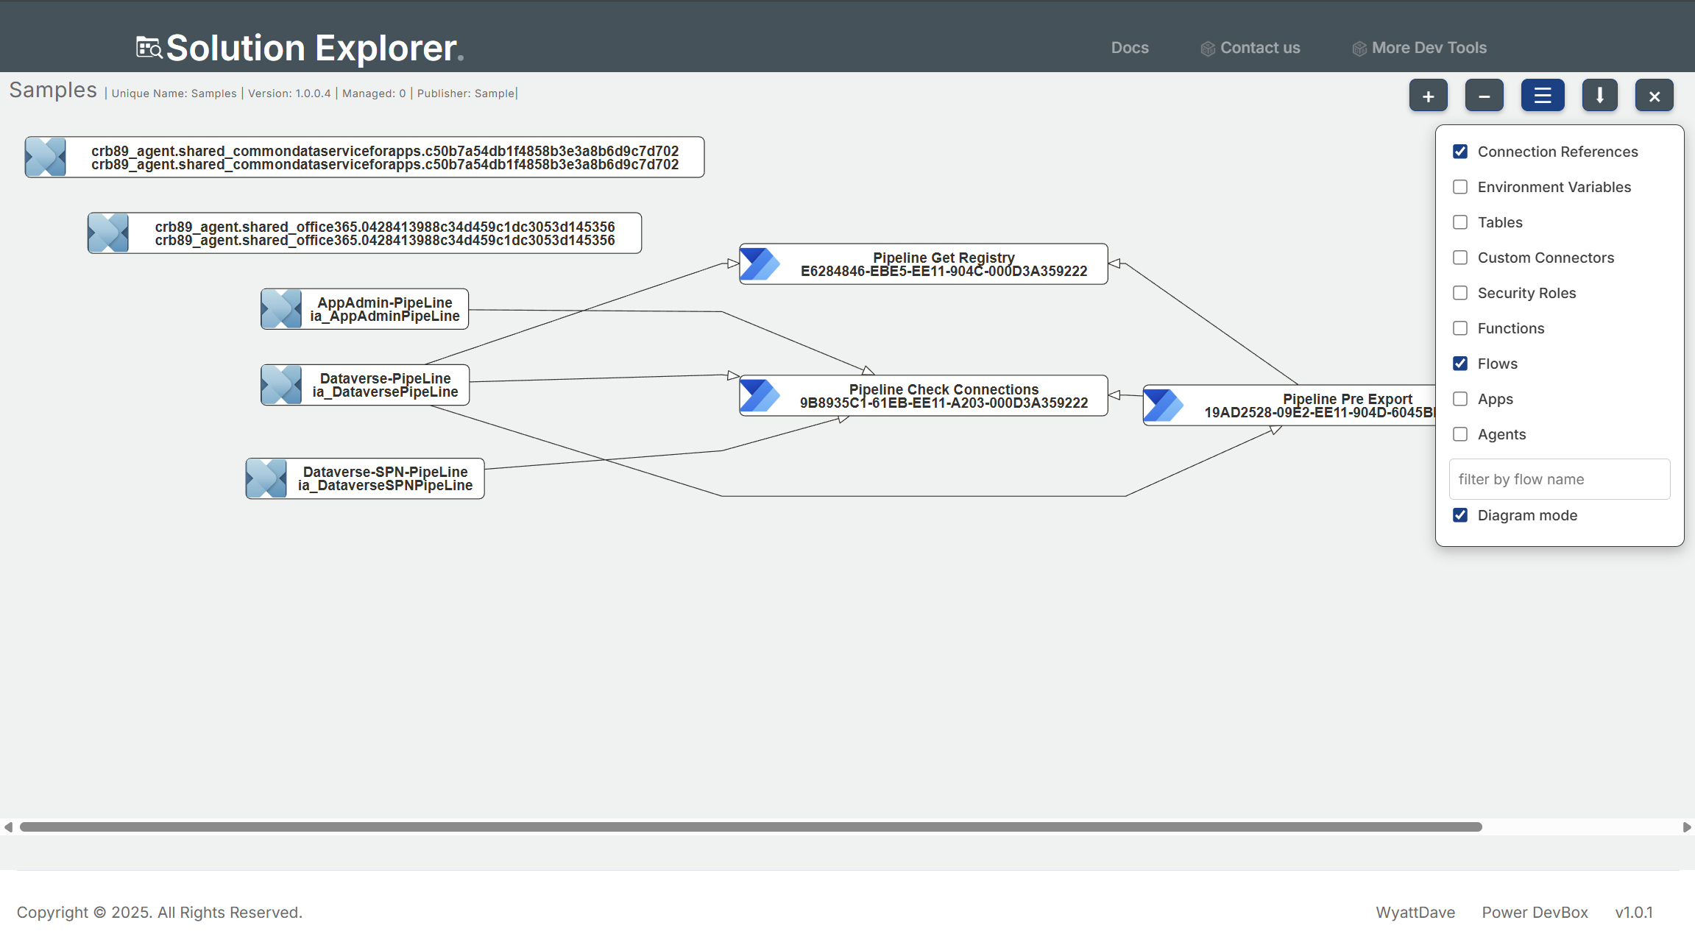The height and width of the screenshot is (934, 1695).
Task: Check the Security Roles checkbox
Action: point(1460,293)
